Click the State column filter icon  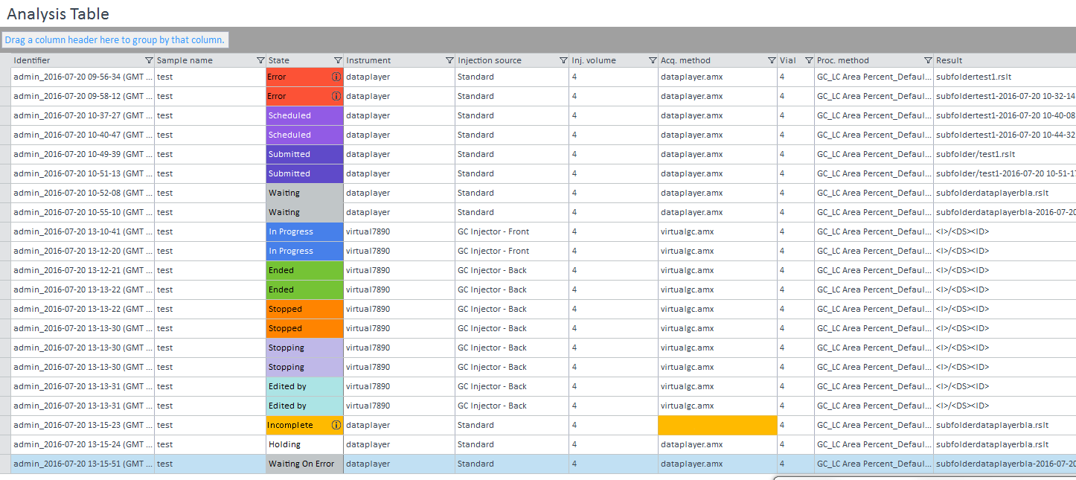[x=339, y=61]
